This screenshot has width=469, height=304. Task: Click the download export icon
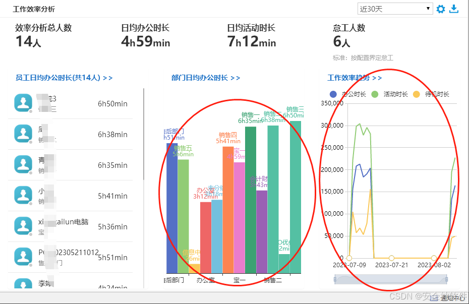pos(454,9)
